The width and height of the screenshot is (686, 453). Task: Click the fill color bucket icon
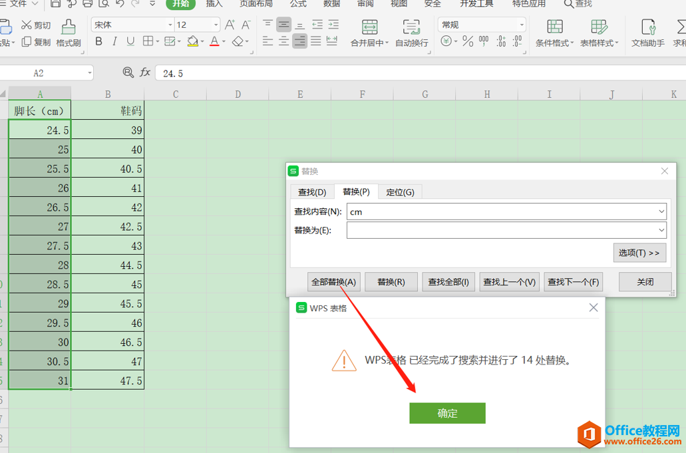pos(192,41)
